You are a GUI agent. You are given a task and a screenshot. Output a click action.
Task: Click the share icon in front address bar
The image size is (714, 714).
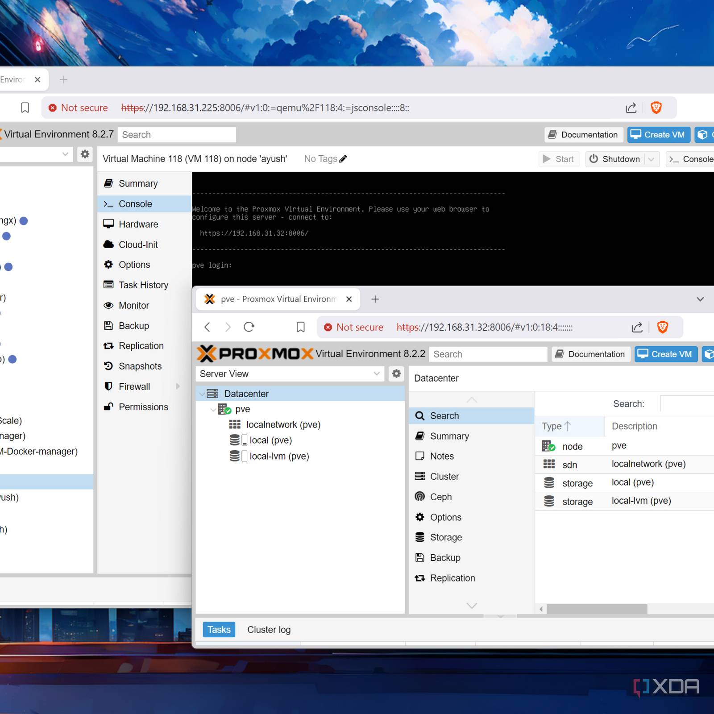click(637, 327)
